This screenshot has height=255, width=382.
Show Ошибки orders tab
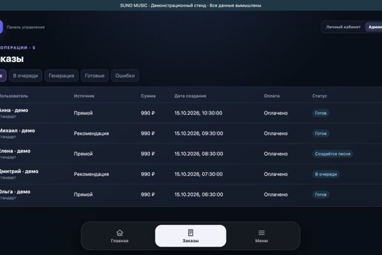(125, 76)
